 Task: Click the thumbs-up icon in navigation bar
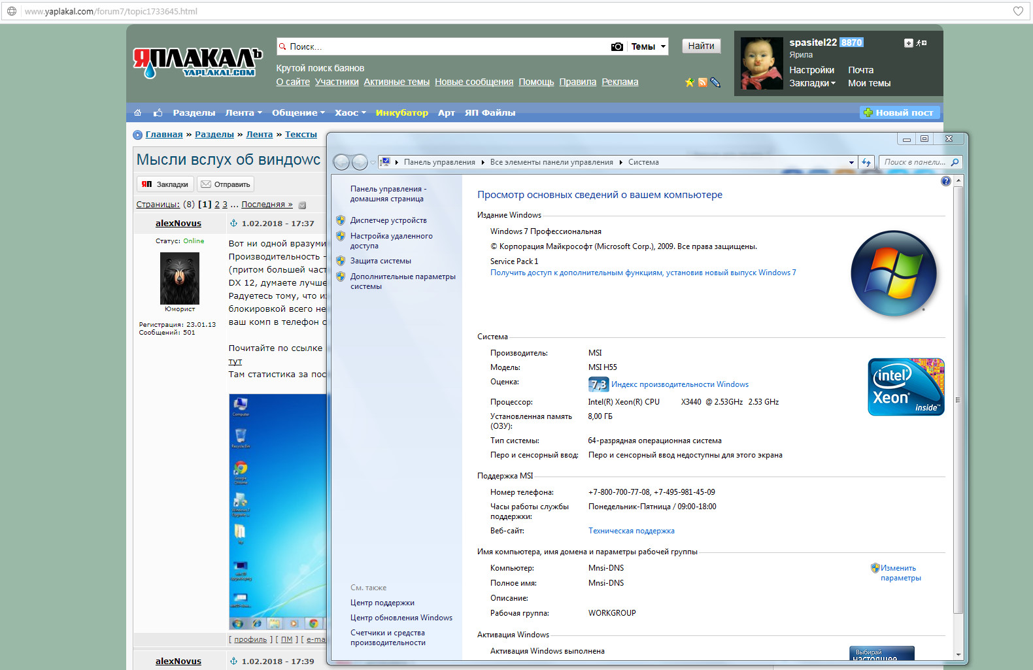click(x=158, y=112)
